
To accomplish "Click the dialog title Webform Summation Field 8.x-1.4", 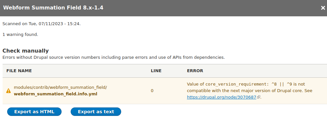I will (x=53, y=8).
